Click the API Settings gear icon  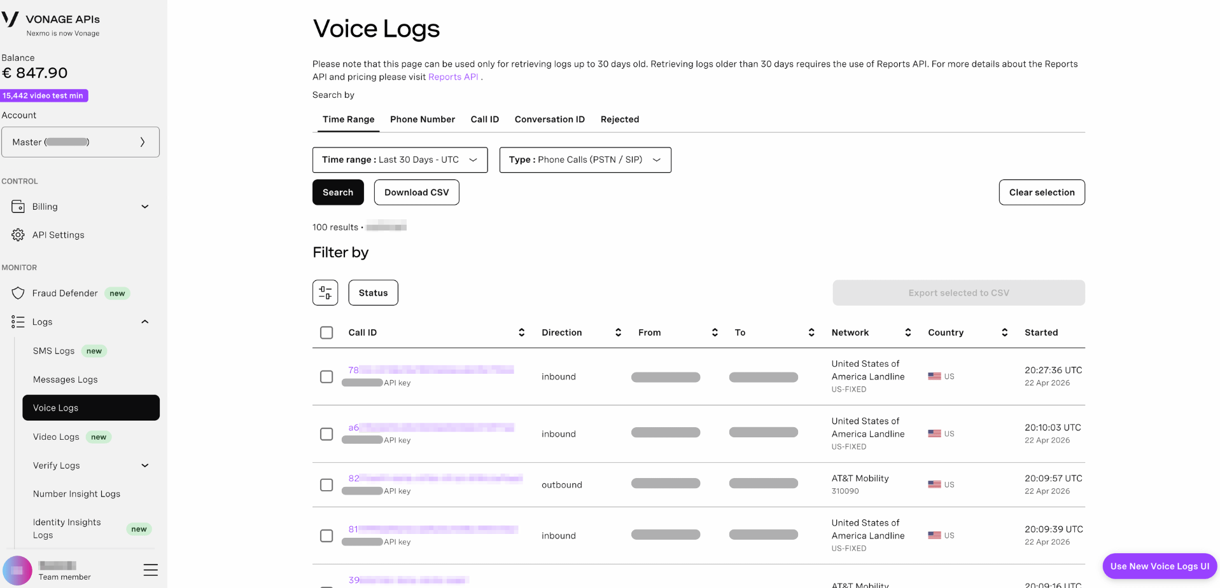coord(18,235)
